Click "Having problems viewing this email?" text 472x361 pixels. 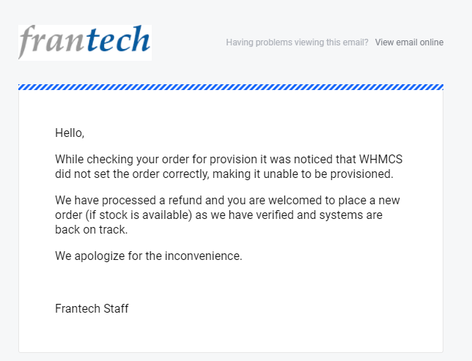pyautogui.click(x=297, y=42)
